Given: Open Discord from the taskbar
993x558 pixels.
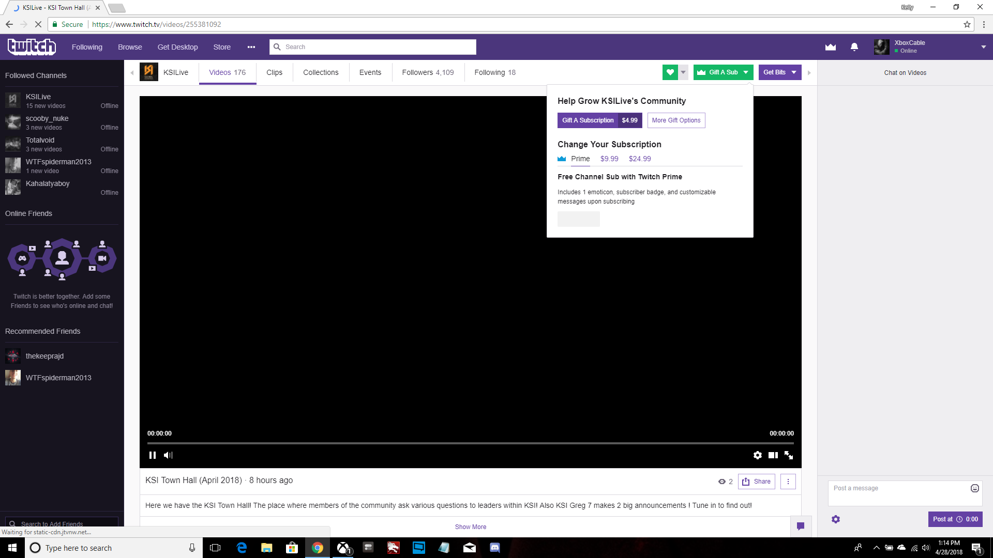Looking at the screenshot, I should pos(495,548).
